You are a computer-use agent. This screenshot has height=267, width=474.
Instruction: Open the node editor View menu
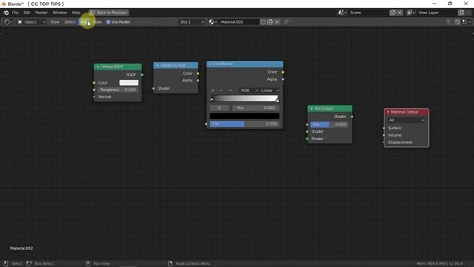pyautogui.click(x=55, y=22)
